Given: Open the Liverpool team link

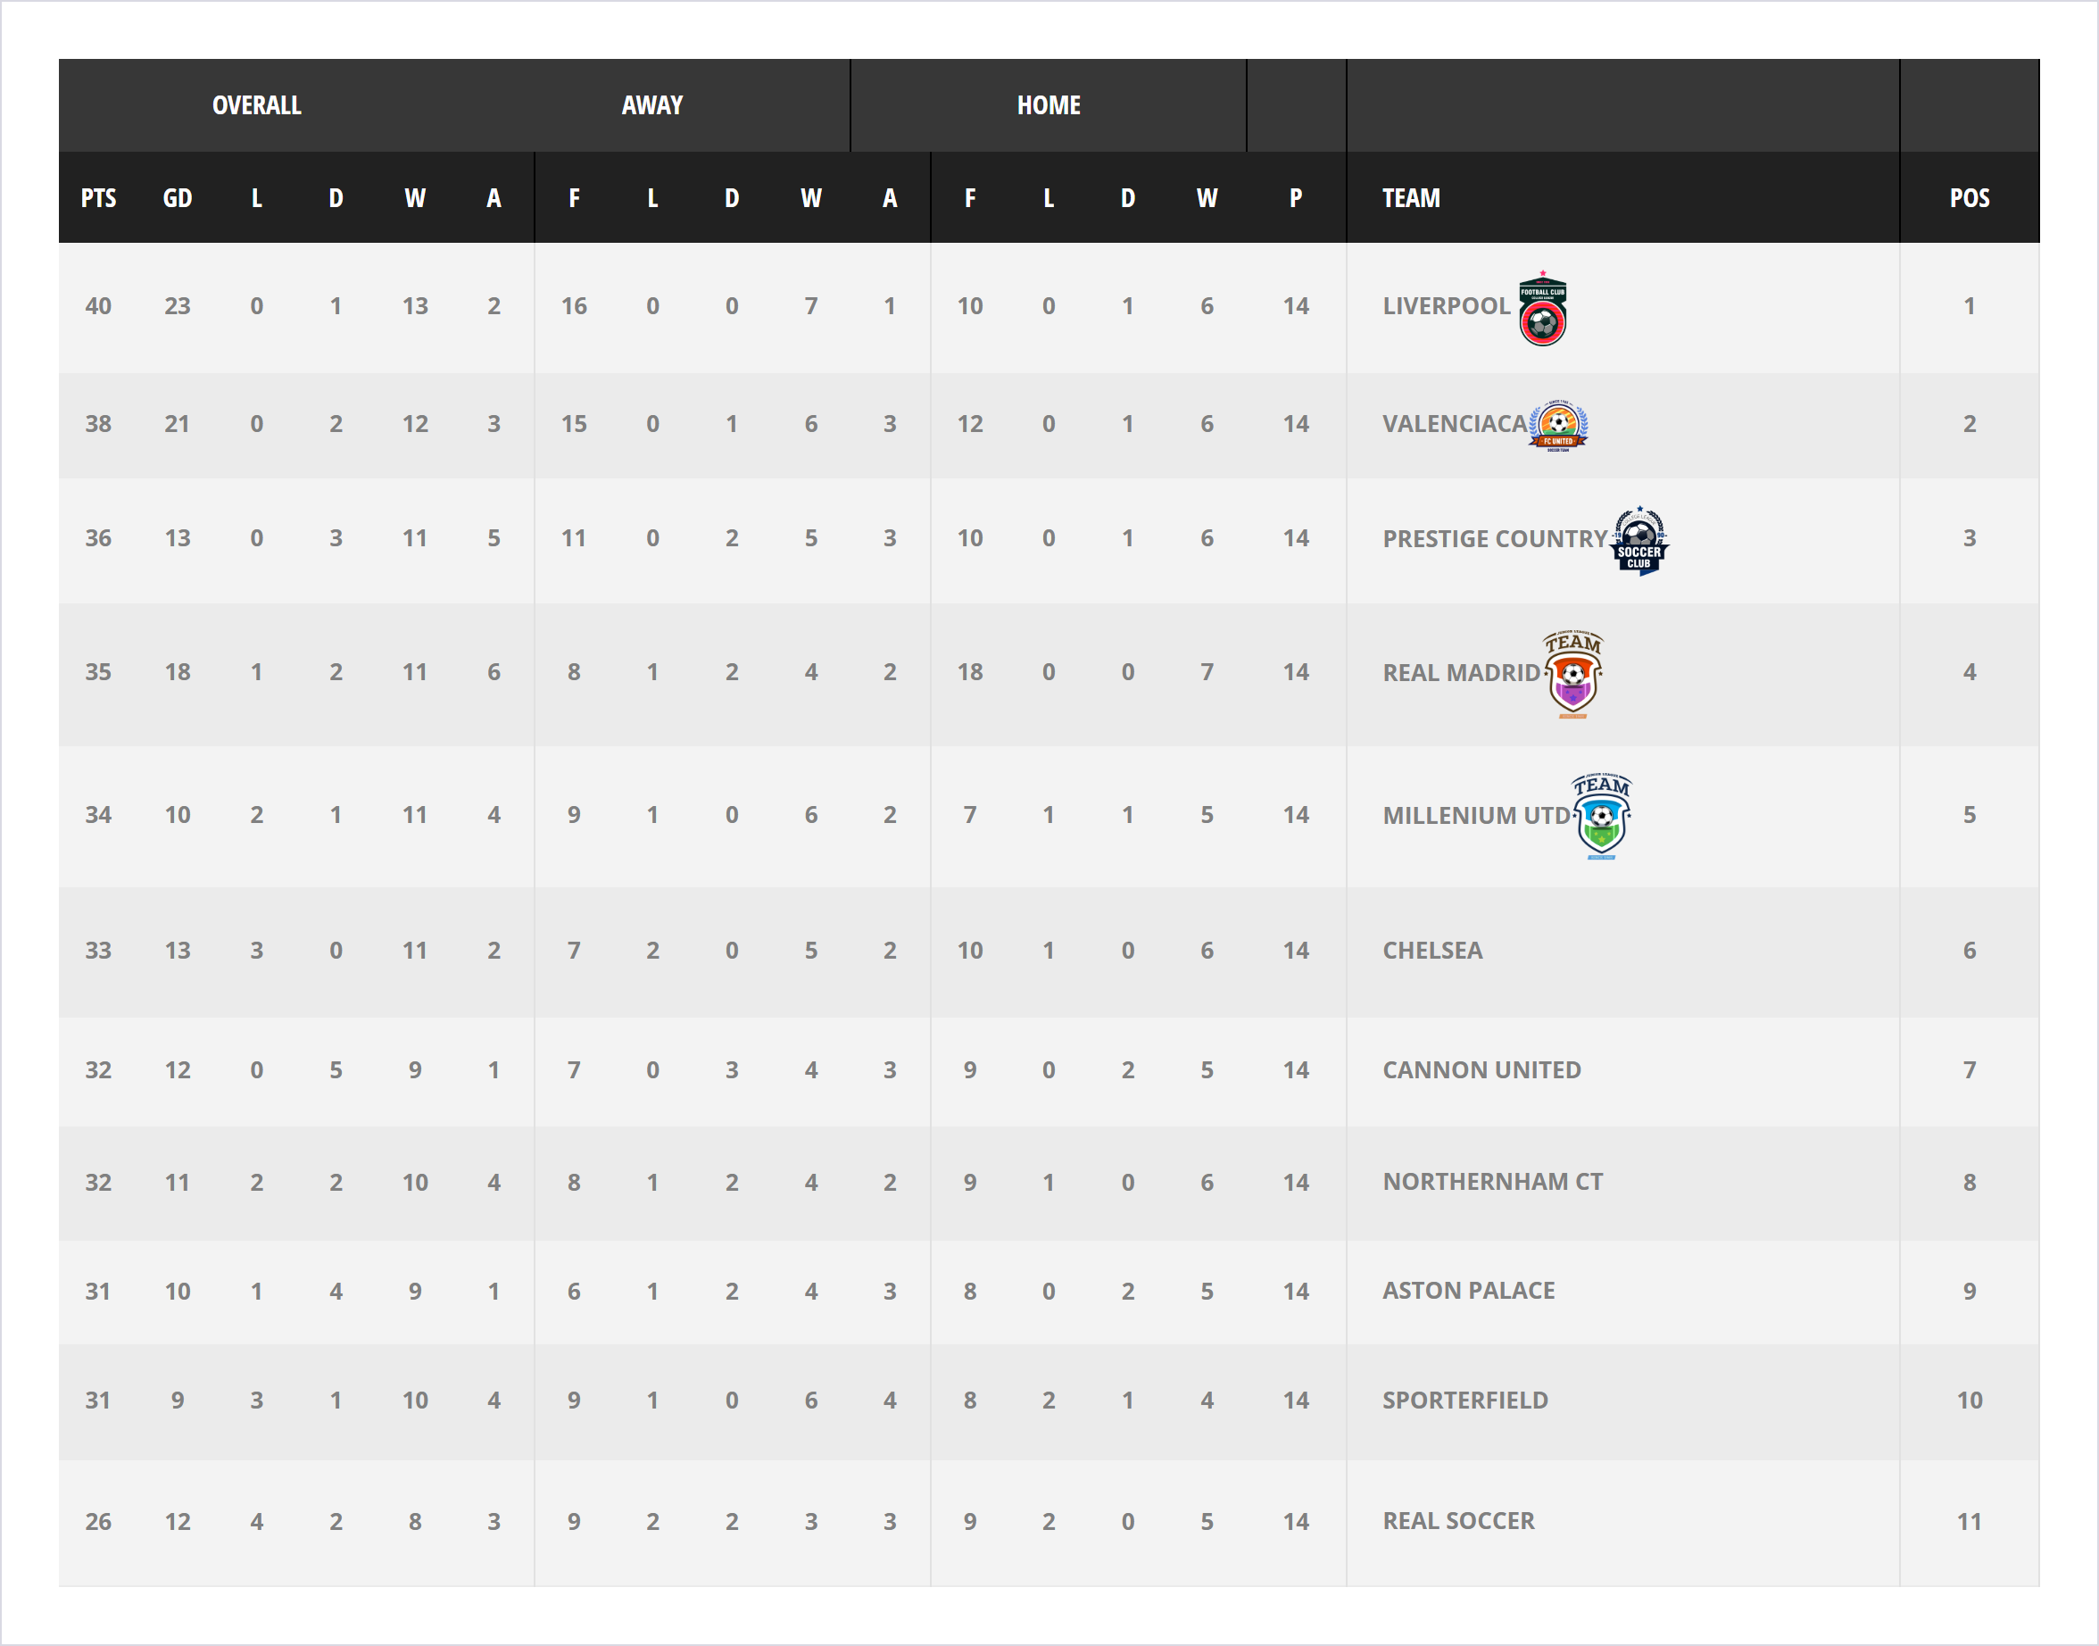Looking at the screenshot, I should click(1446, 306).
